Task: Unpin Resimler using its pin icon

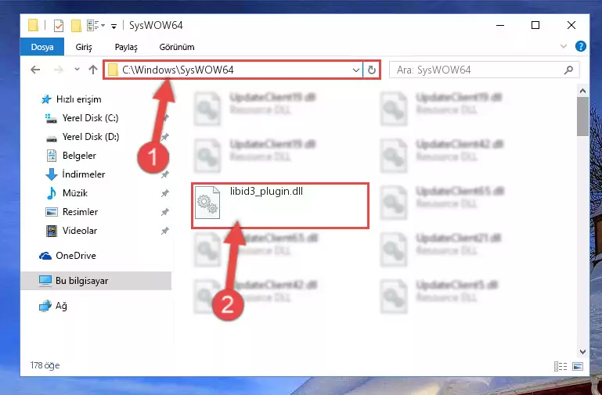Action: (x=164, y=212)
